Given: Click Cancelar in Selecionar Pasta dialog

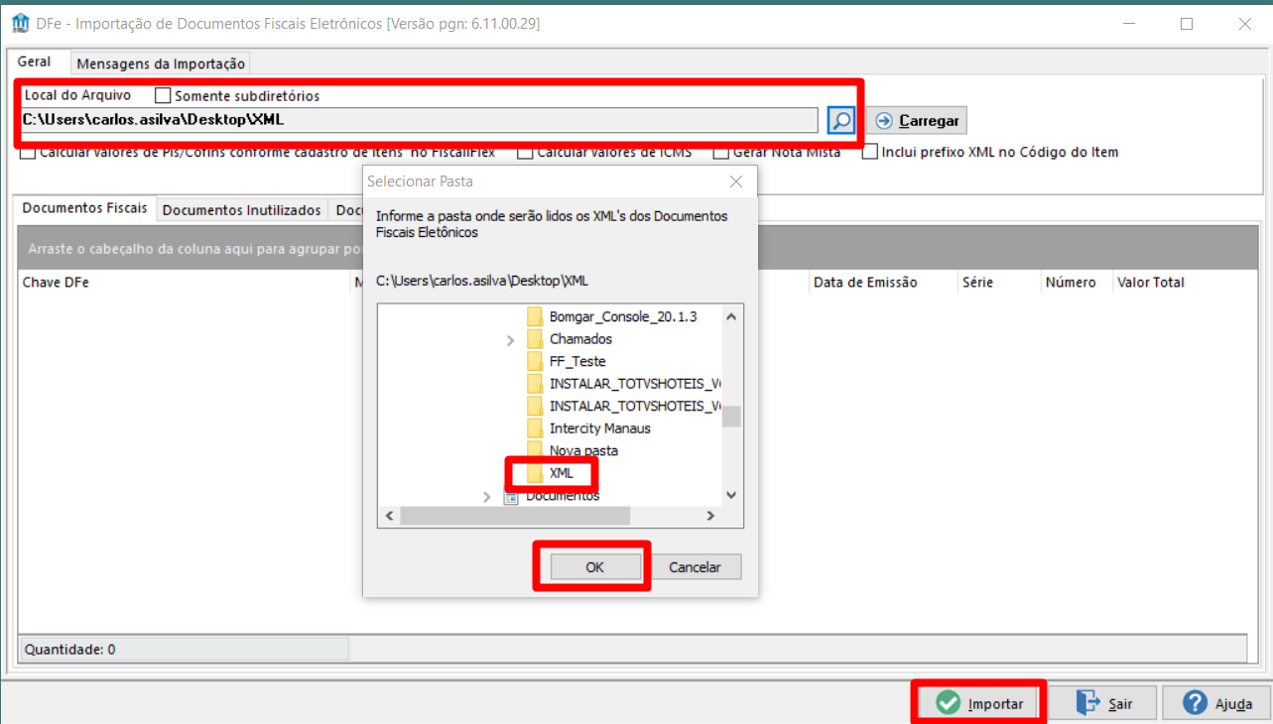Looking at the screenshot, I should [x=695, y=567].
